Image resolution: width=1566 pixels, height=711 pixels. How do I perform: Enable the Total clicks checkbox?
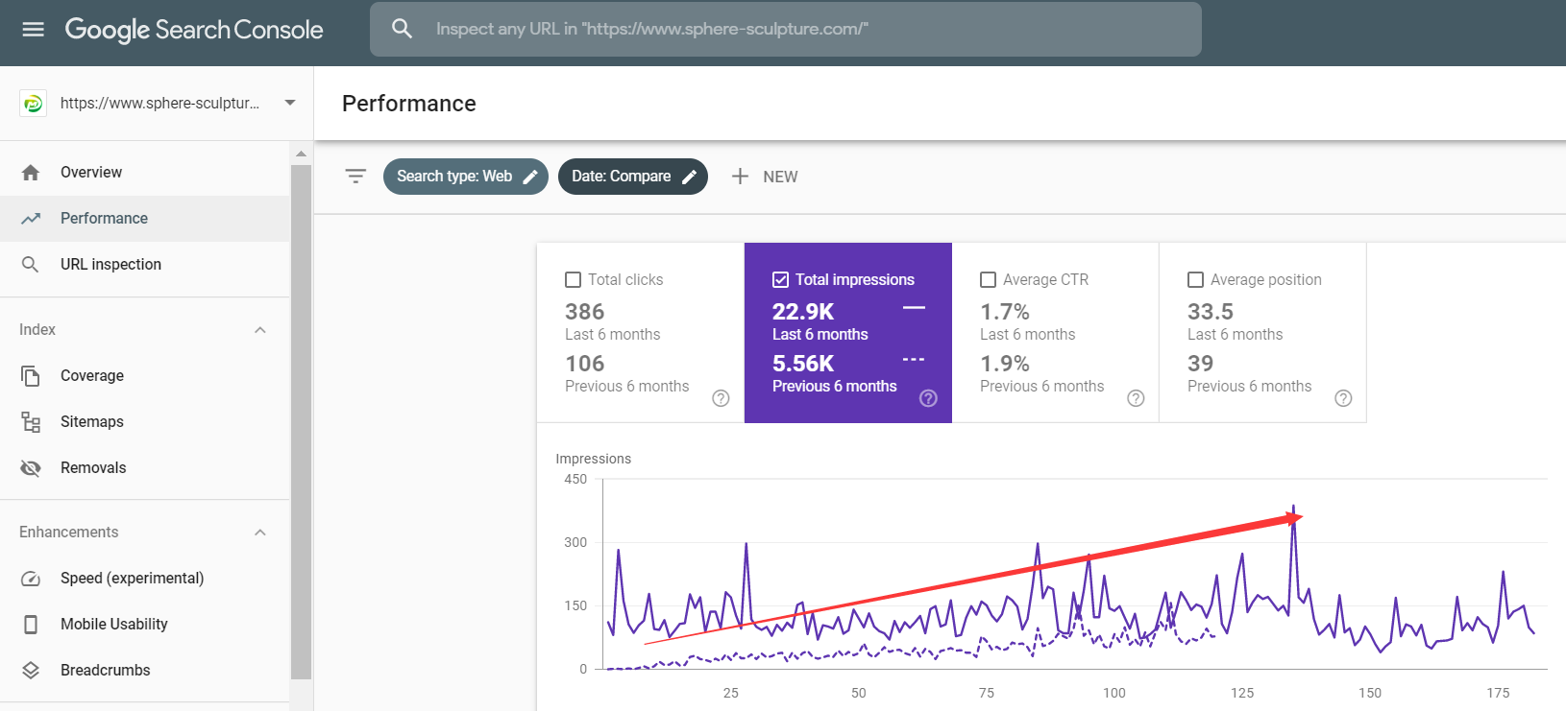click(x=574, y=280)
